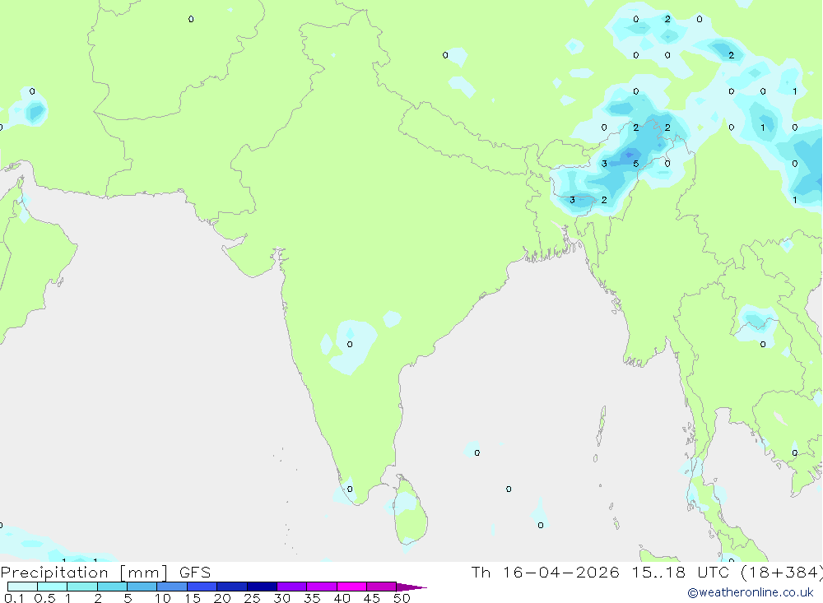Click the '40' legend scale label

(342, 598)
